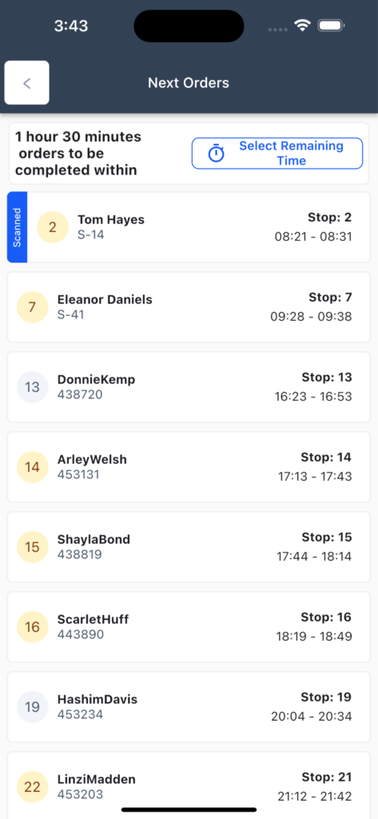Tap the yellow number 2 badge

pyautogui.click(x=53, y=227)
